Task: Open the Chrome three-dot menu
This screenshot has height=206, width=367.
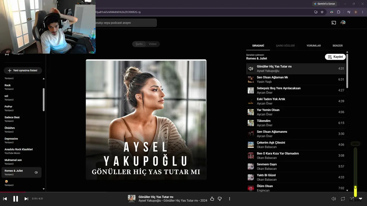Action: [363, 12]
